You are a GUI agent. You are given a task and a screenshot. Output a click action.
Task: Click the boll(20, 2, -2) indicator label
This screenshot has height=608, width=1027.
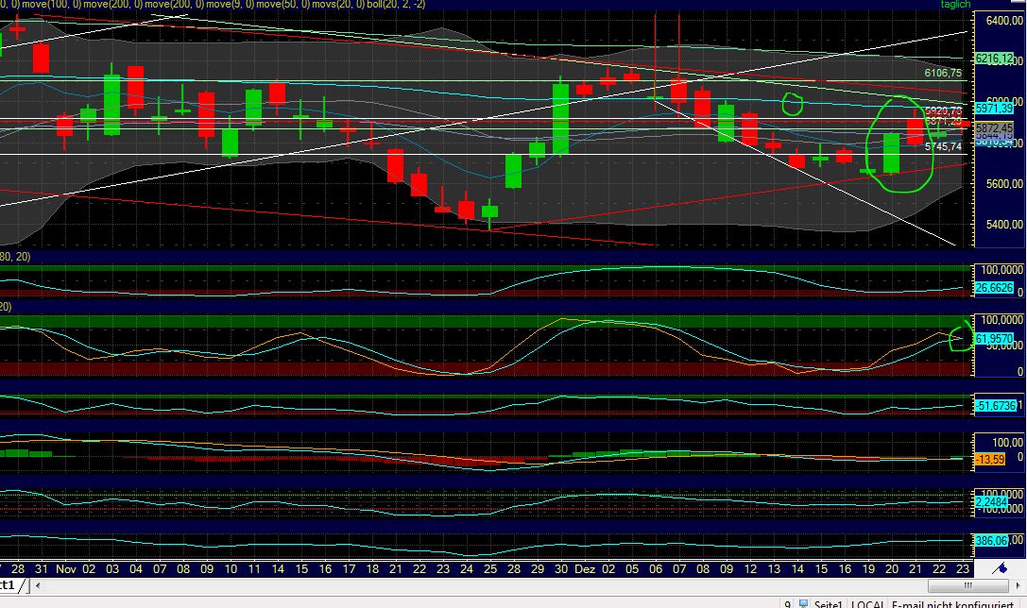tap(399, 4)
